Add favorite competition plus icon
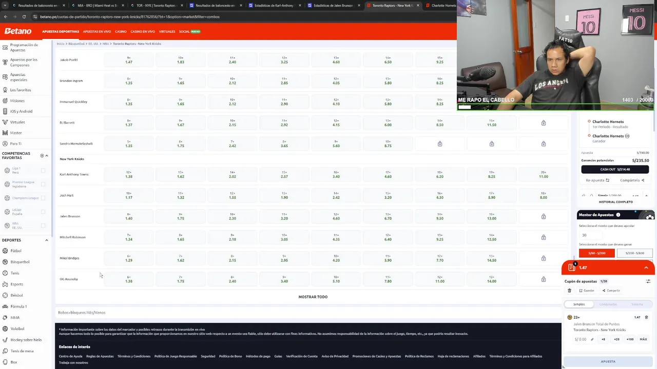The width and height of the screenshot is (657, 369). (x=42, y=155)
